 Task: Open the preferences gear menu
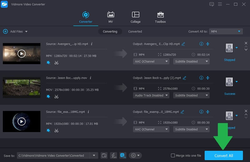tap(135, 155)
